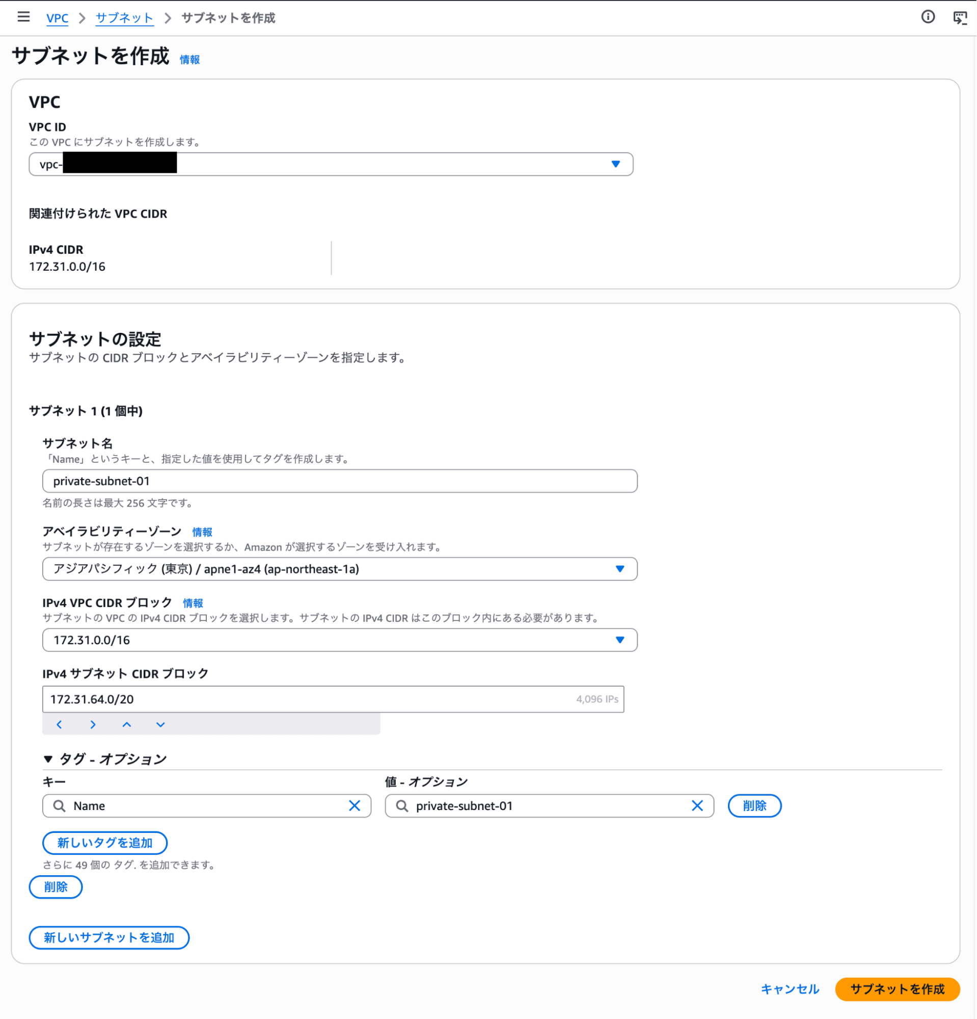Click the right arrow under subnet CIDR
Viewport: 977px width, 1019px height.
coord(93,724)
